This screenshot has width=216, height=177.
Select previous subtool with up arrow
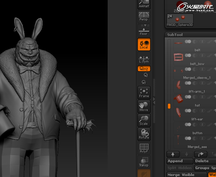[x=173, y=154]
